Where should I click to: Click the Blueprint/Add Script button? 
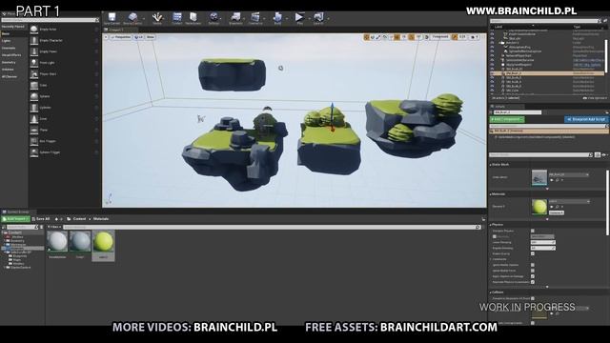coord(586,119)
